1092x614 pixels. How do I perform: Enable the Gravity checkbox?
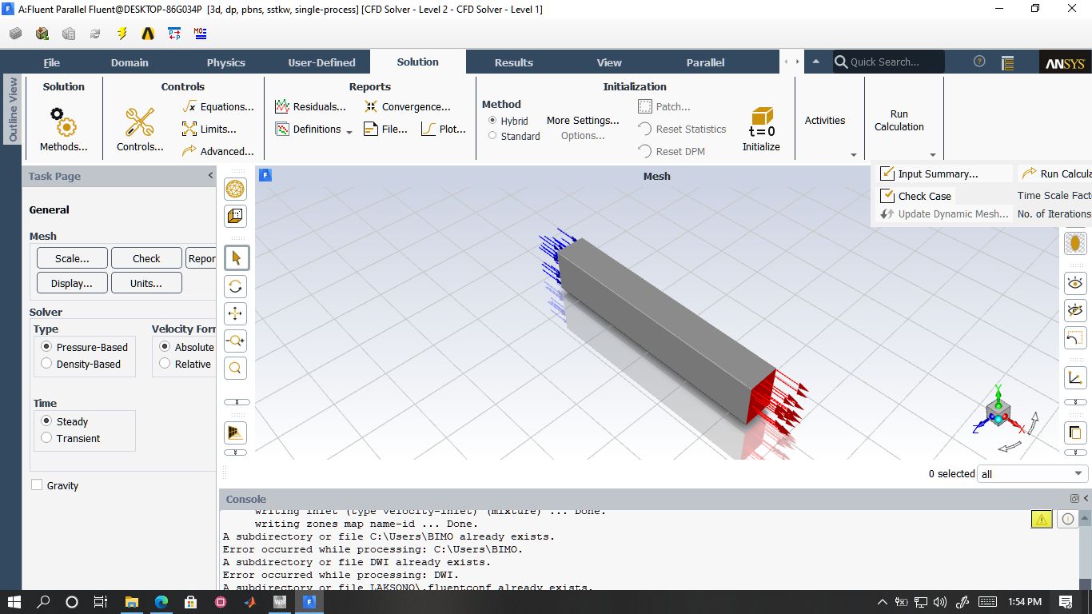click(37, 485)
